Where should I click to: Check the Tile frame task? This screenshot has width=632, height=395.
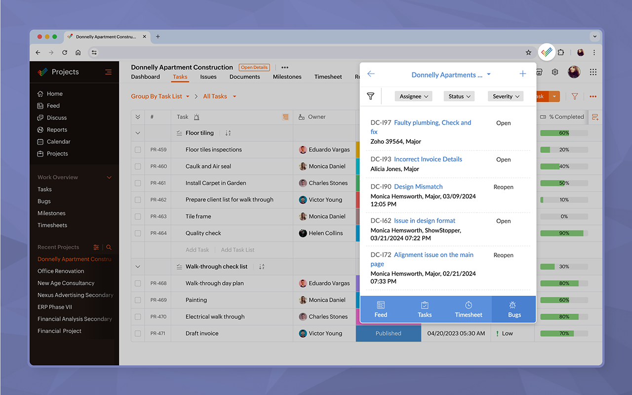pyautogui.click(x=138, y=216)
